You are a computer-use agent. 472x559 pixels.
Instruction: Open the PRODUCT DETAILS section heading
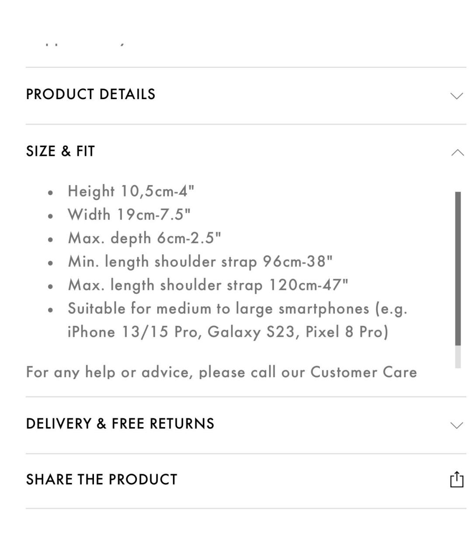pos(90,94)
